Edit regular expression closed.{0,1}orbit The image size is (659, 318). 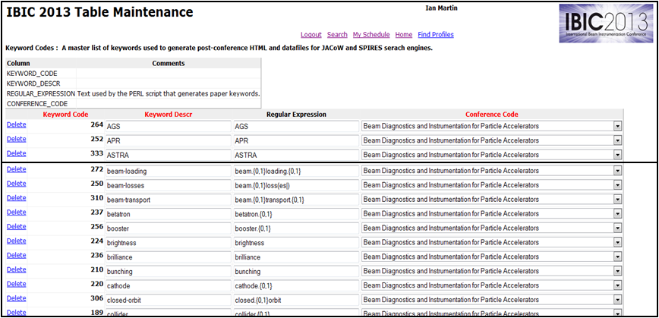coord(296,300)
